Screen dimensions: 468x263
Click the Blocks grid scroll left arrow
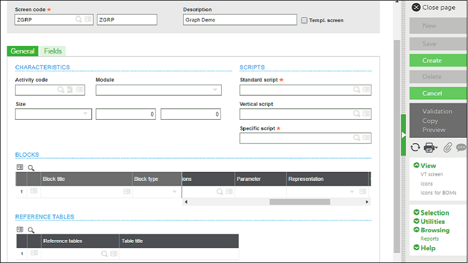(186, 202)
